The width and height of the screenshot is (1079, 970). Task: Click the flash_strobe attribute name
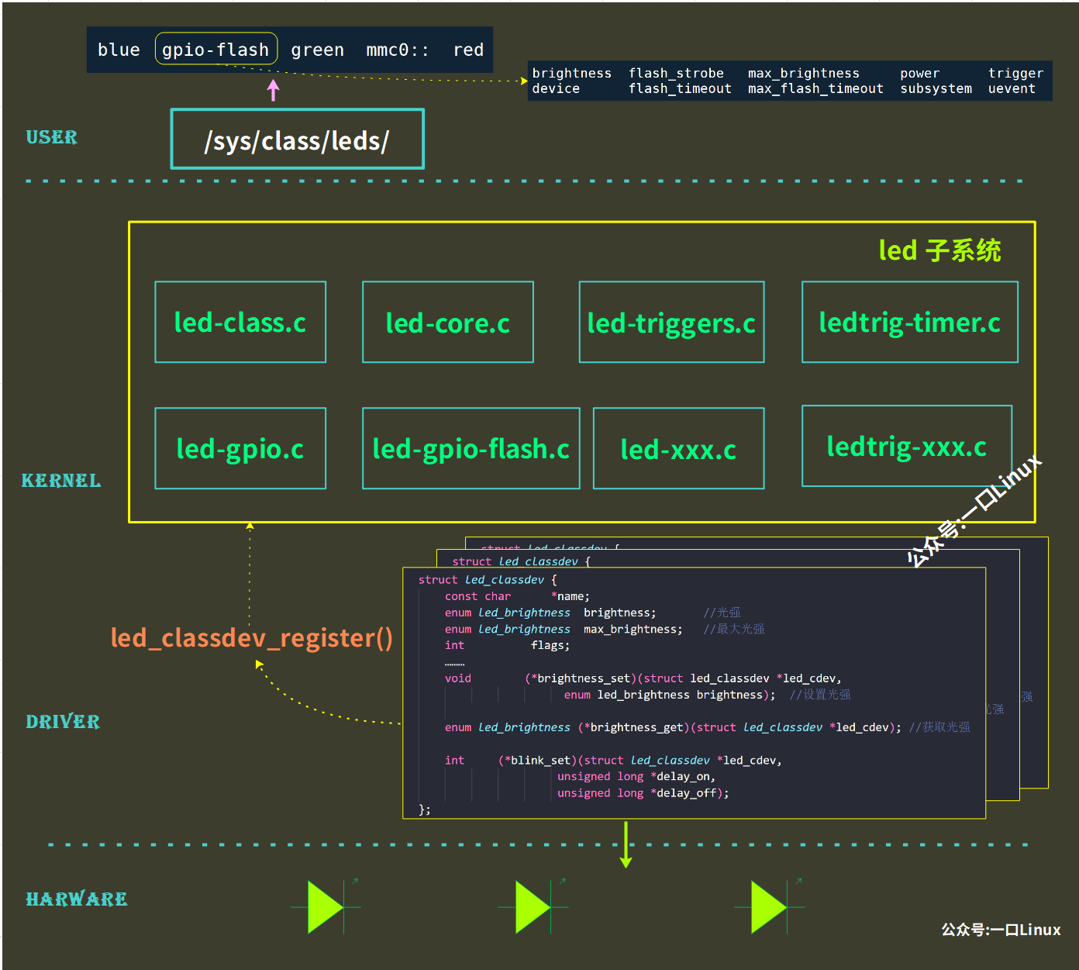point(676,73)
